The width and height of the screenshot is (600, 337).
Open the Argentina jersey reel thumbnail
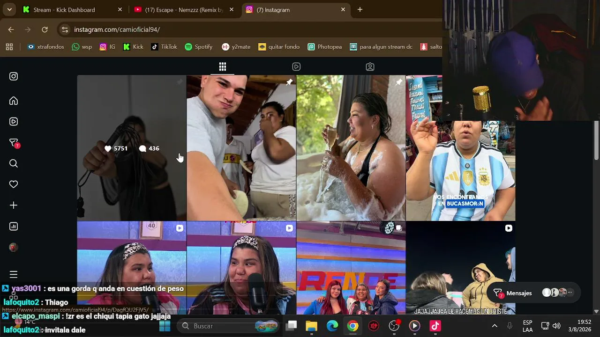461,148
